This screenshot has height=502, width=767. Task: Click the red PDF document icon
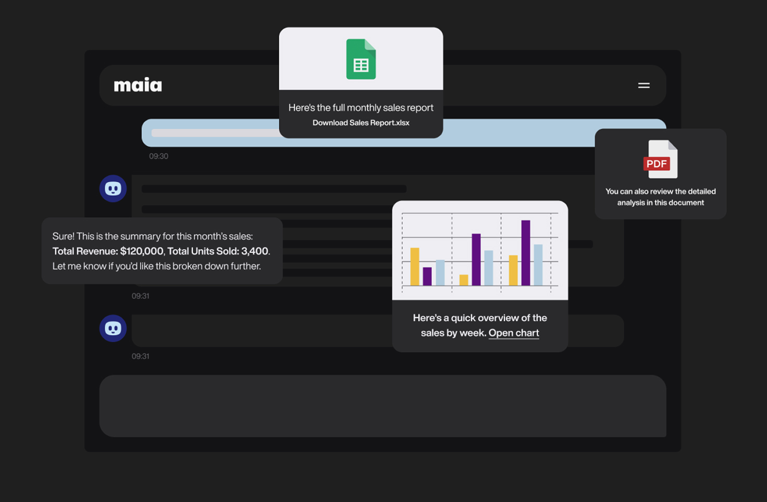(660, 159)
